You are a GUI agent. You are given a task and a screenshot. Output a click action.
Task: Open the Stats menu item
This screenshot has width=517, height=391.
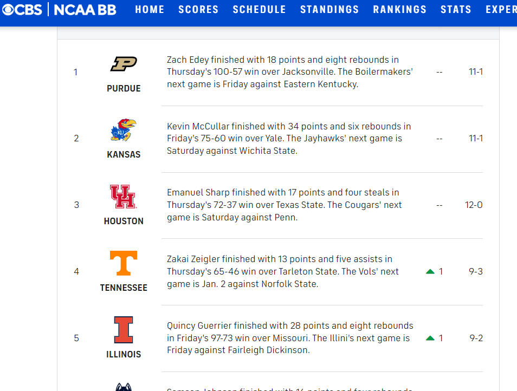pyautogui.click(x=456, y=10)
